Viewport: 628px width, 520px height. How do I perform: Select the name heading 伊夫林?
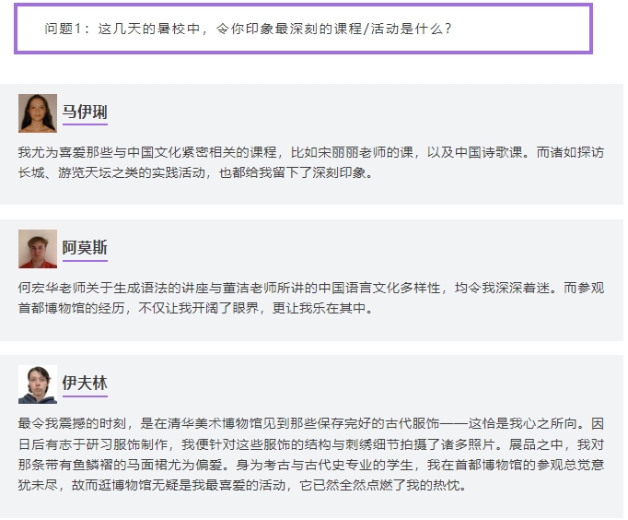coord(85,383)
